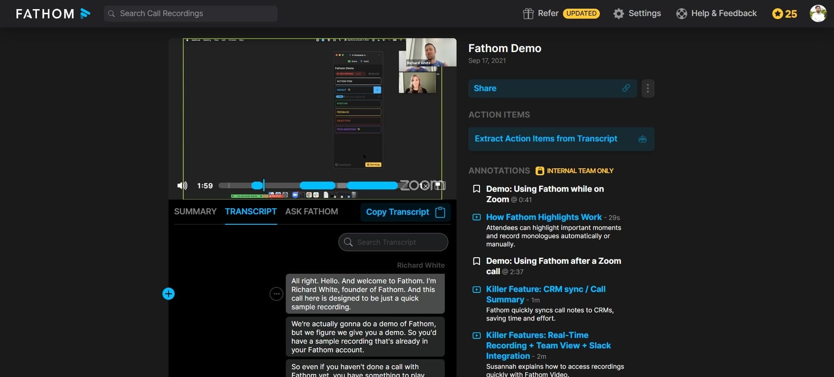Image resolution: width=834 pixels, height=377 pixels.
Task: Click Extract Action Items from Transcript
Action: coord(561,139)
